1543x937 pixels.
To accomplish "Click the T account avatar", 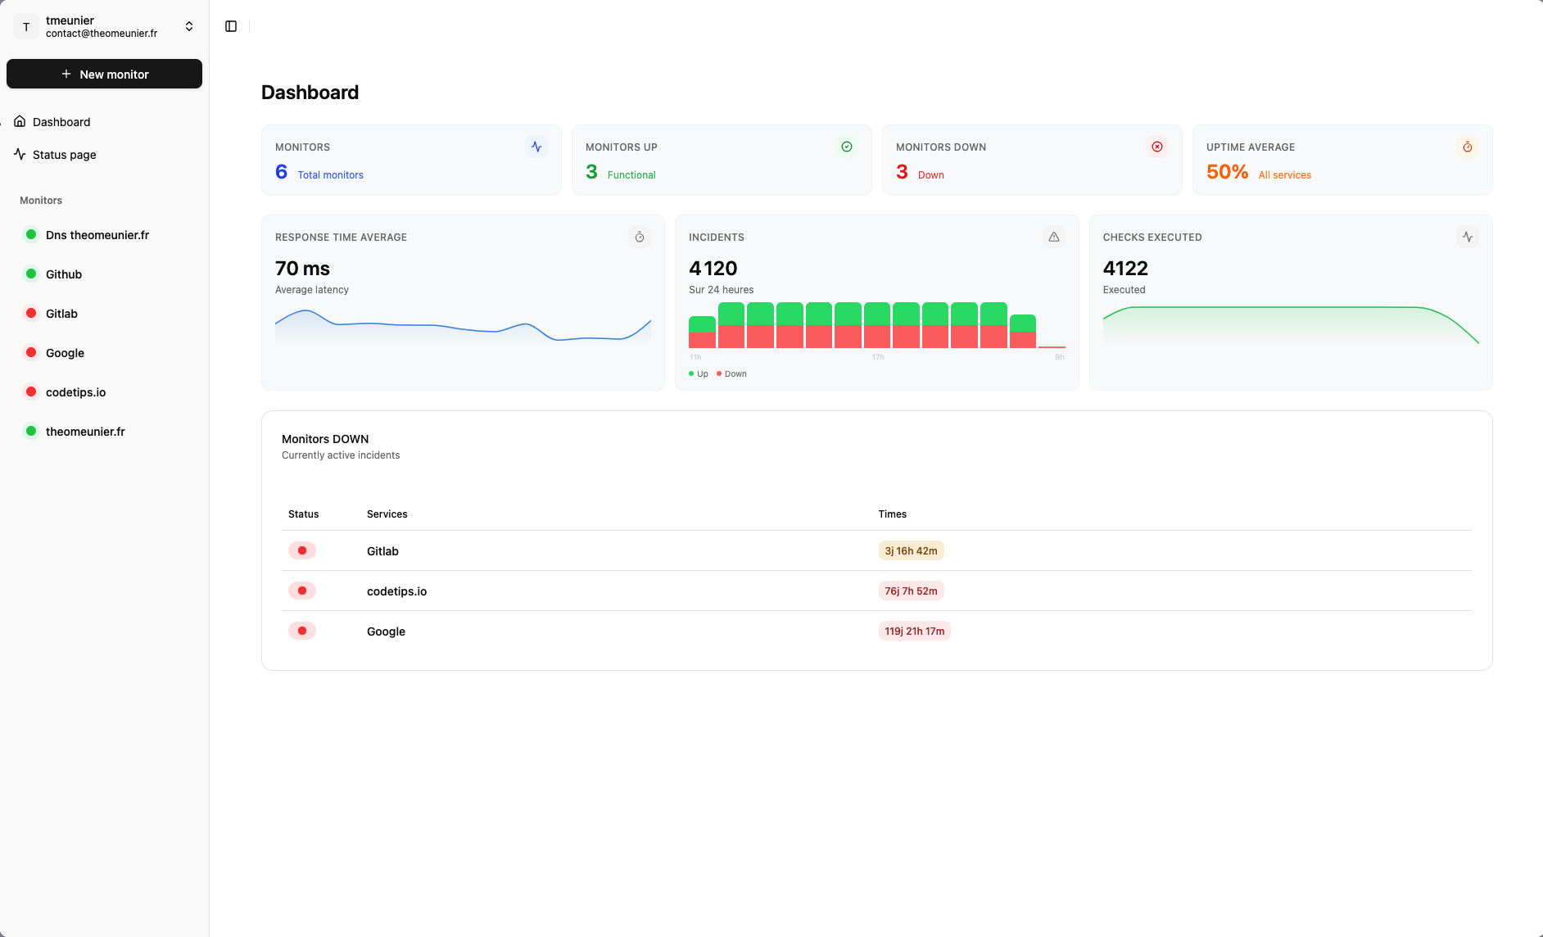I will pos(26,26).
